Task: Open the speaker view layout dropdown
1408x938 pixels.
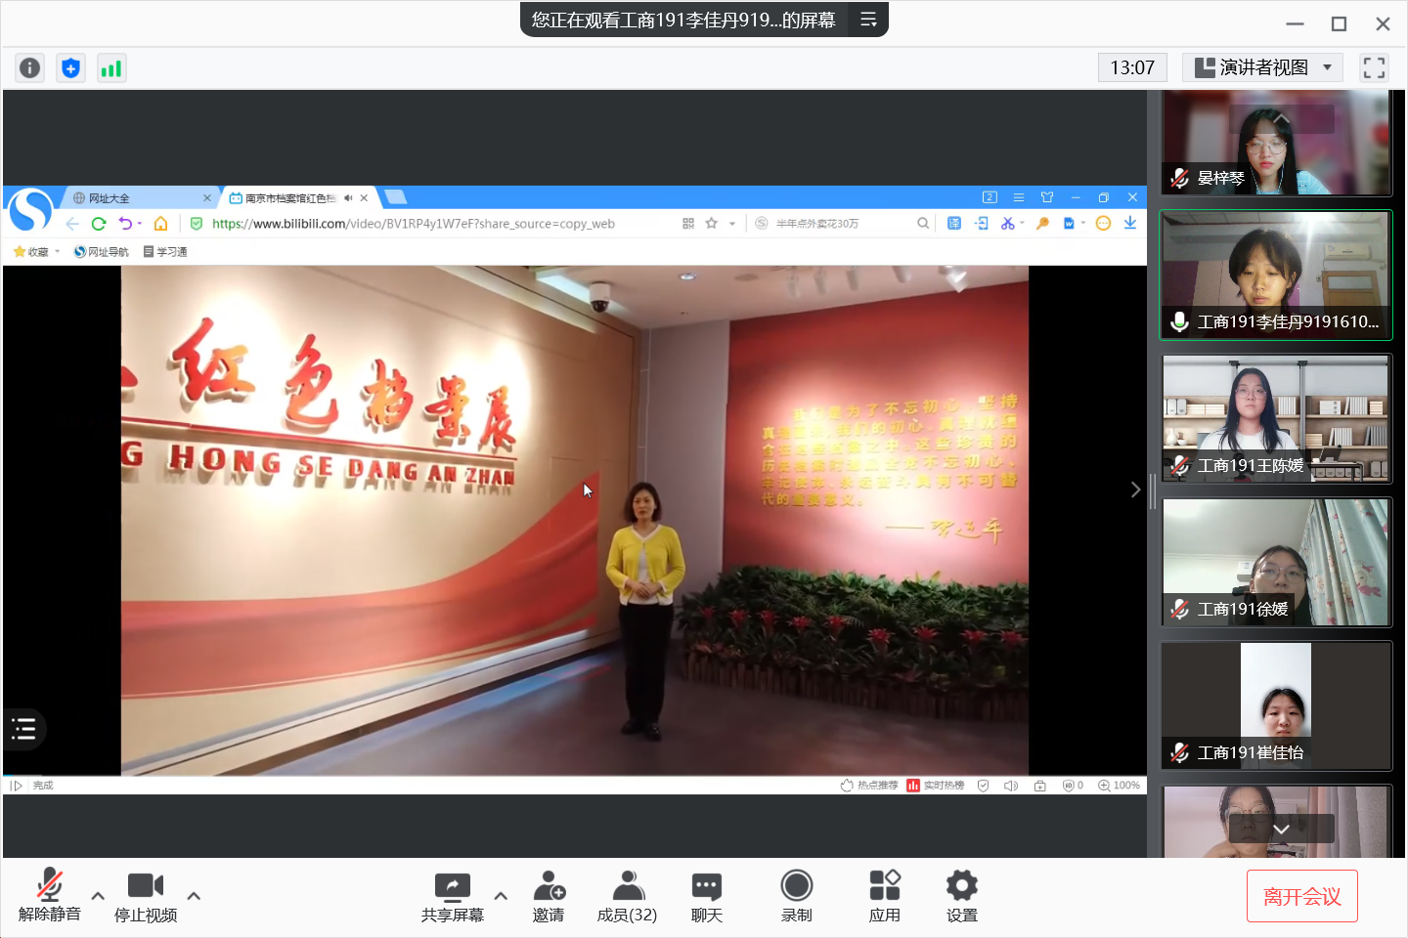Action: 1262,67
